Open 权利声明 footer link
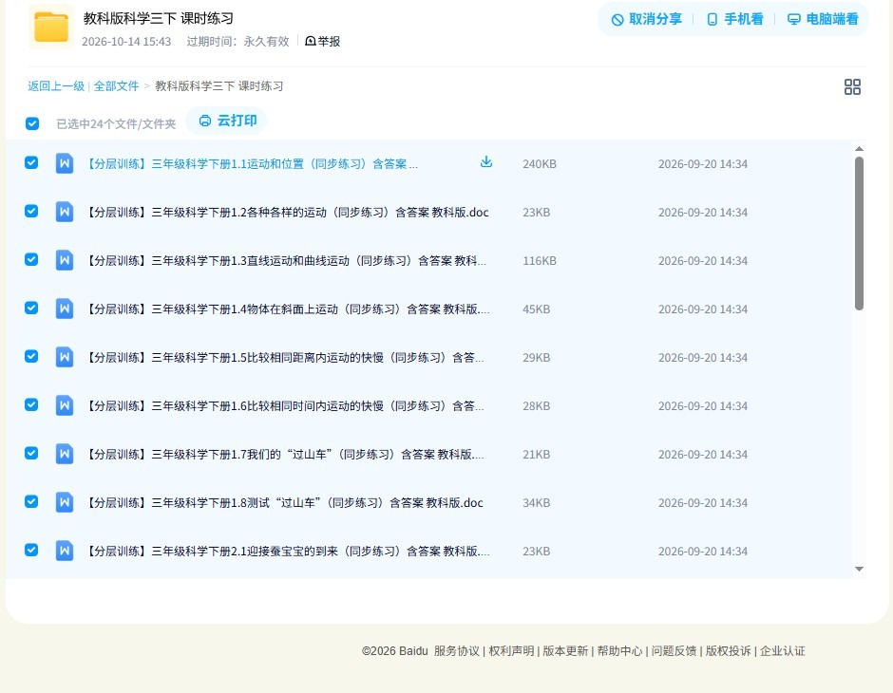 [x=511, y=651]
